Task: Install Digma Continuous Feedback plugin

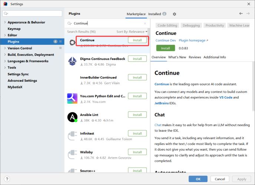Action: pos(137,59)
